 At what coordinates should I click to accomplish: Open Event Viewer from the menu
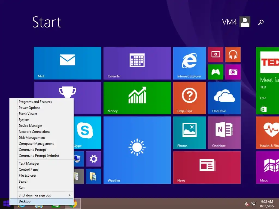[42, 114]
